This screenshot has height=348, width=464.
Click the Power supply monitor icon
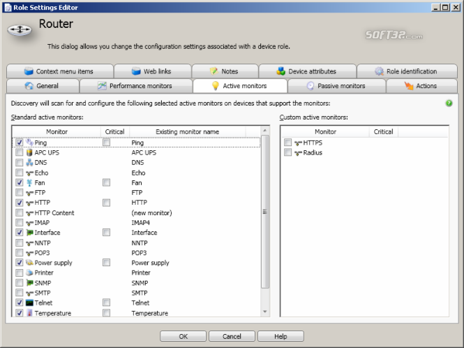pyautogui.click(x=29, y=263)
